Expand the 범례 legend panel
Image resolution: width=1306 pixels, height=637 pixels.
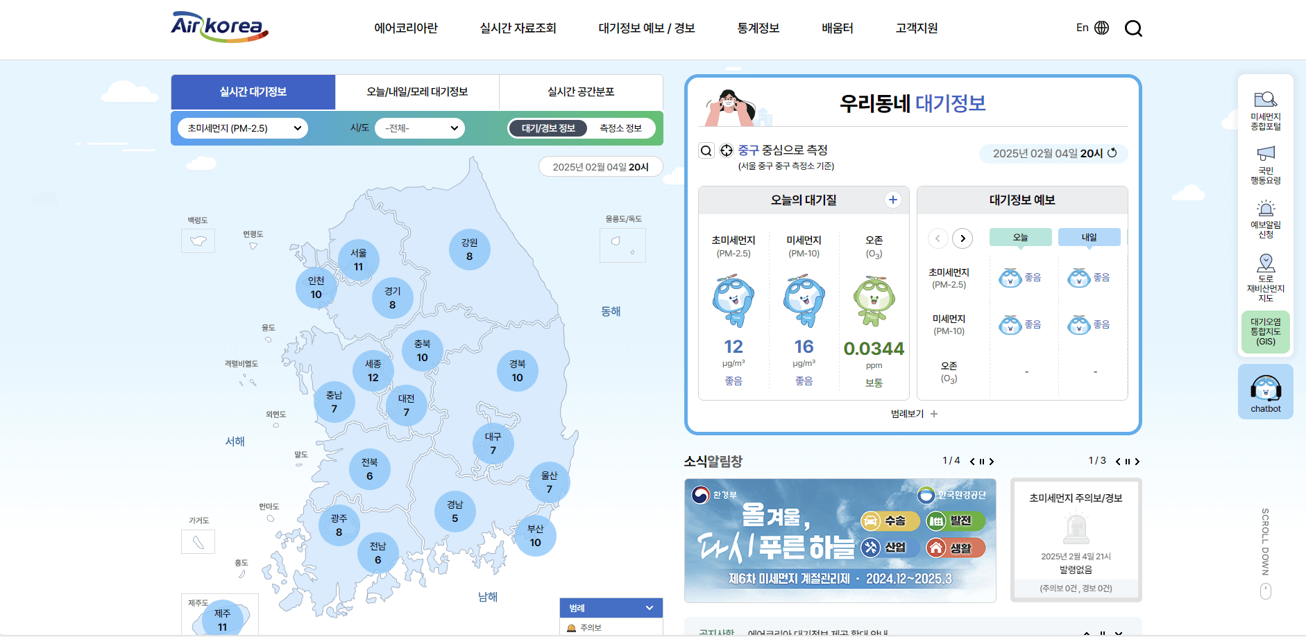(x=611, y=608)
